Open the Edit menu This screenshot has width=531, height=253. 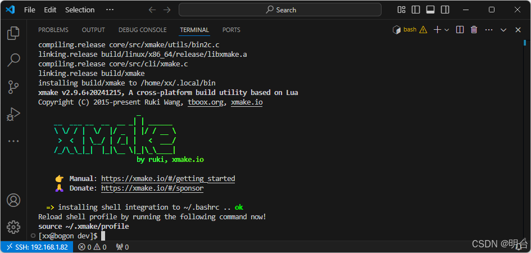[x=50, y=10]
